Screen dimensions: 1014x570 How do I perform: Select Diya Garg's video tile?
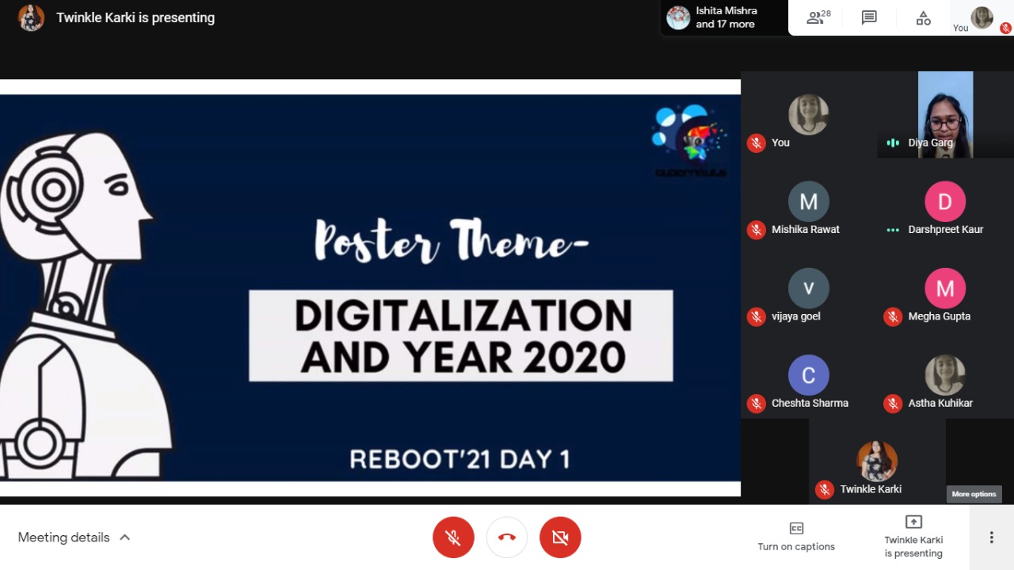945,115
